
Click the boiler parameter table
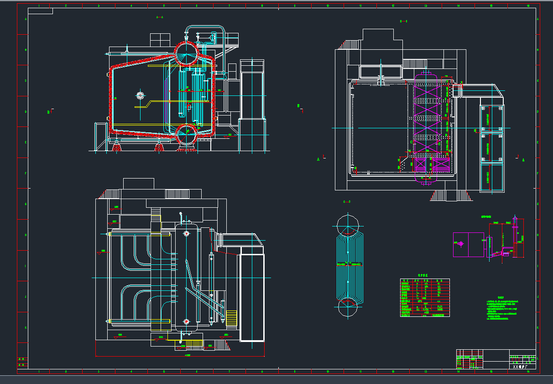[x=425, y=298]
